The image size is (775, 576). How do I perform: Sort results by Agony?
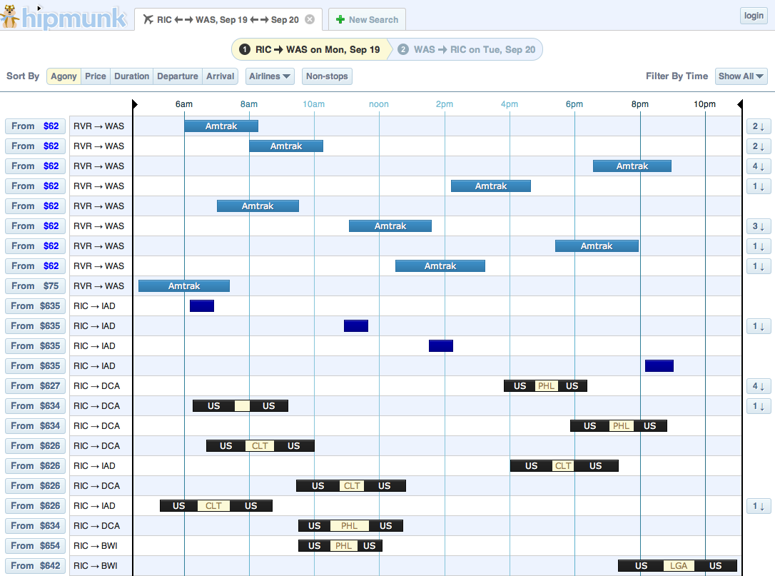(x=64, y=76)
